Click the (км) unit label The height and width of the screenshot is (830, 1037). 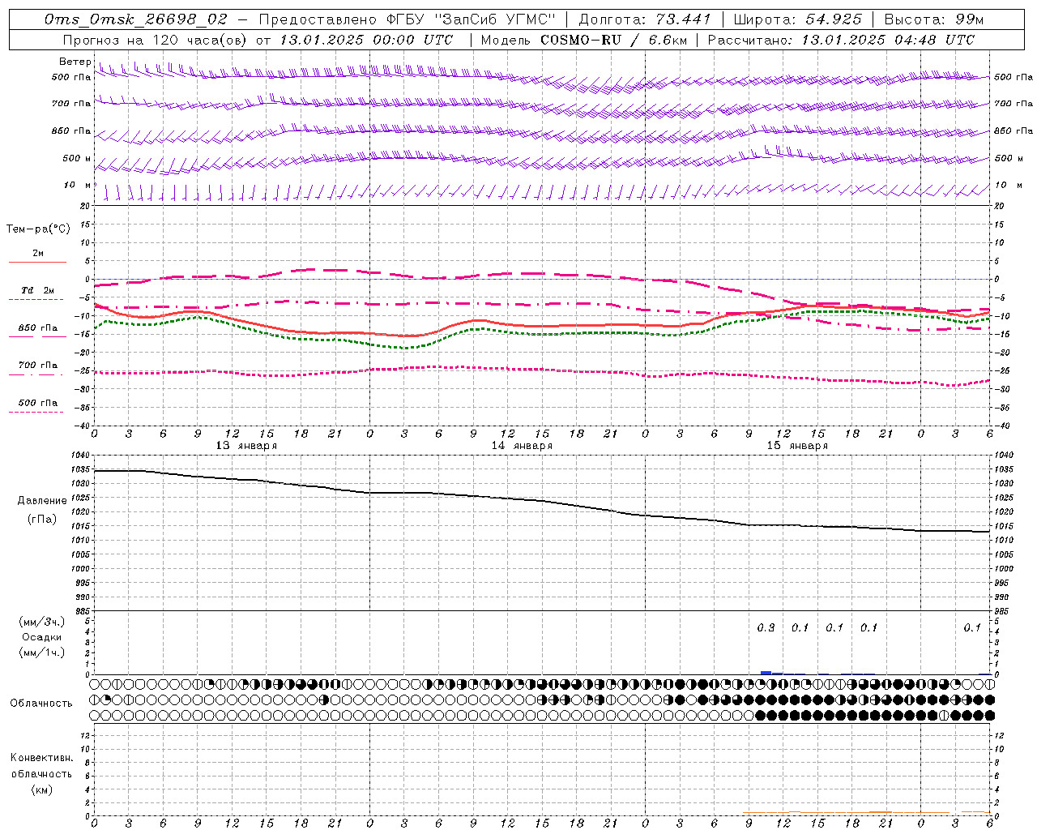(41, 789)
